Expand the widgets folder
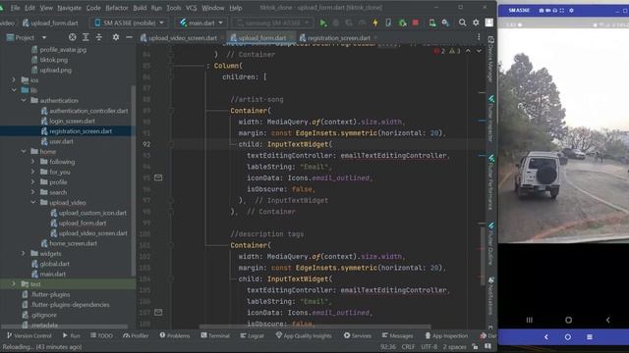Viewport: 629px width, 353px height. (24, 253)
